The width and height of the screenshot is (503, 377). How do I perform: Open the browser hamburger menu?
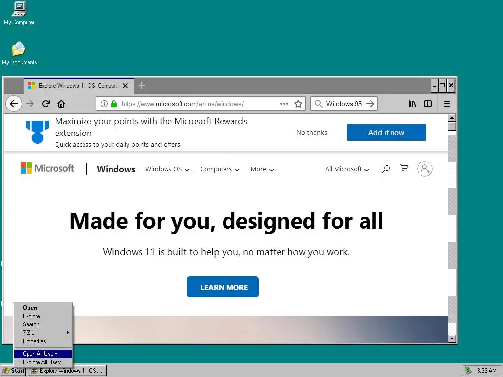[447, 104]
